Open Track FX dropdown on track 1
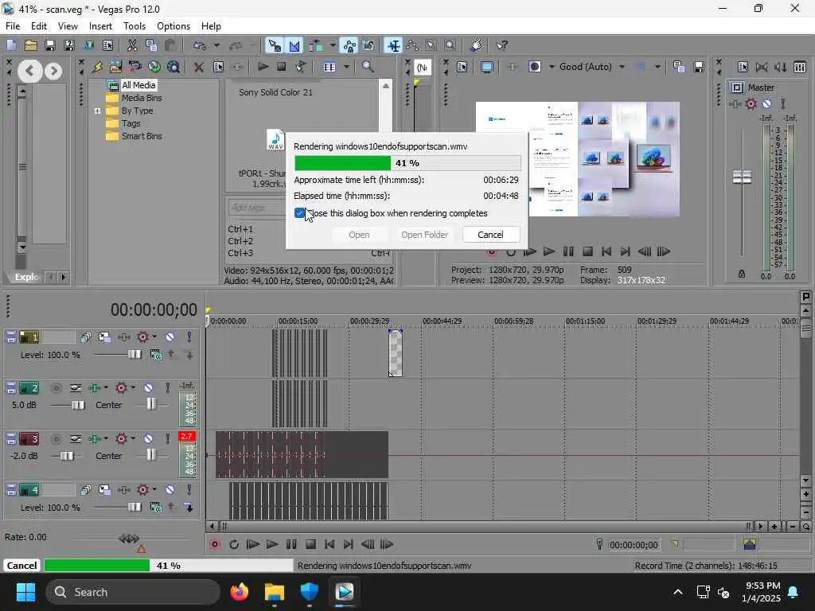Screen dimensions: 815x611 coord(154,337)
